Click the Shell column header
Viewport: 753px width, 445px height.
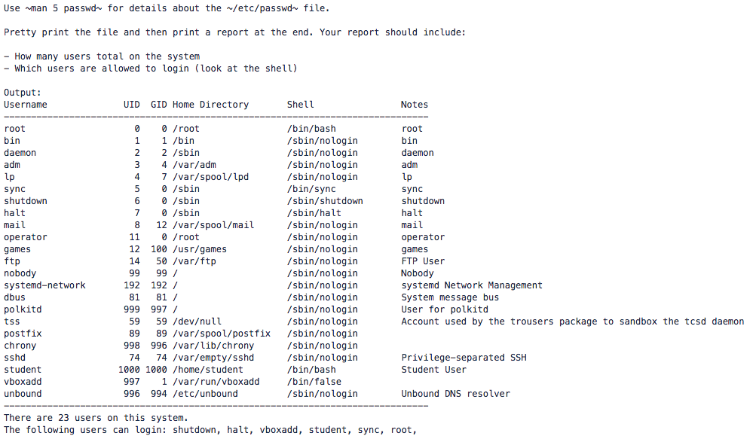click(x=301, y=105)
